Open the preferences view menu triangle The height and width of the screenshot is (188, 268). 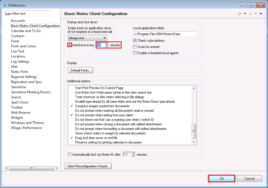(x=261, y=14)
